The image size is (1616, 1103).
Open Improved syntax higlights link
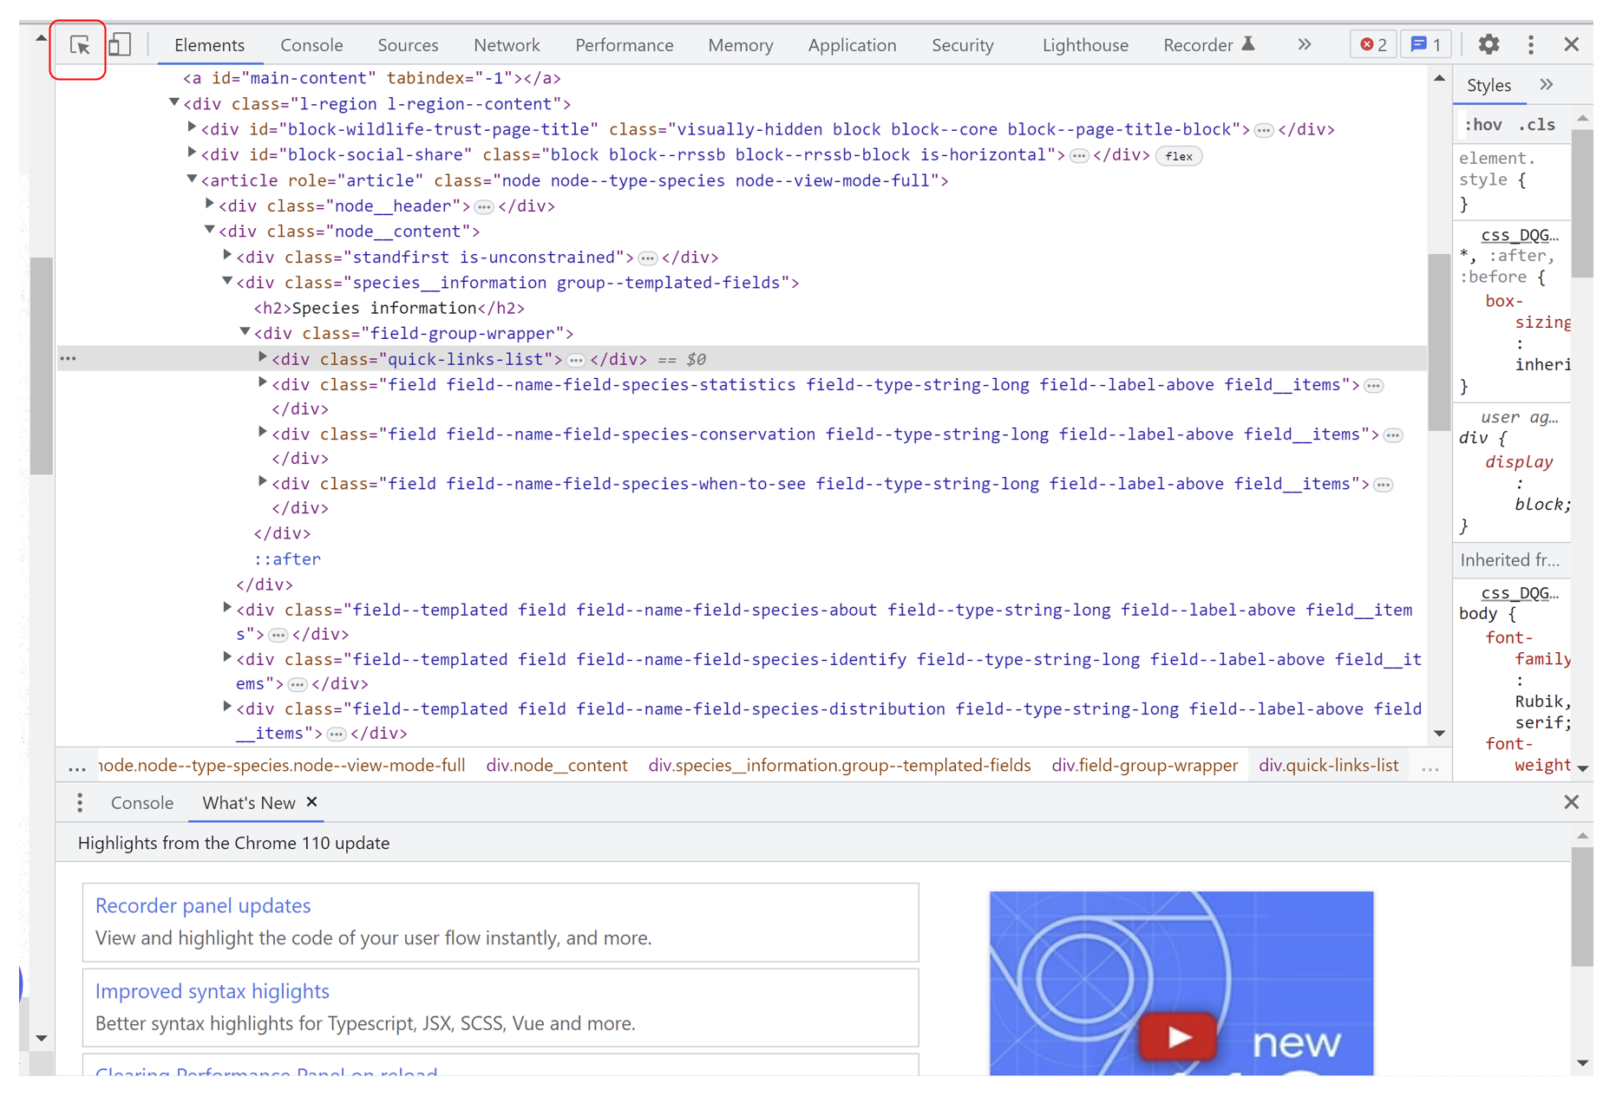pos(213,991)
